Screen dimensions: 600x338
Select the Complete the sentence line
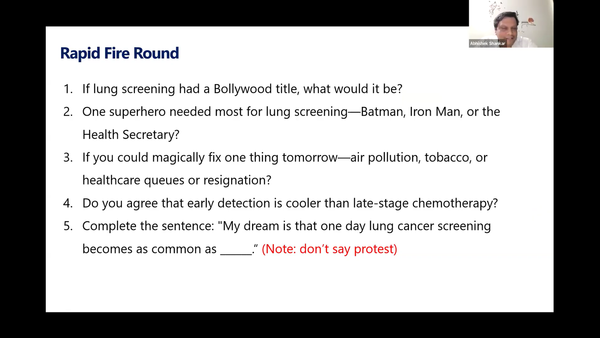[x=286, y=226]
